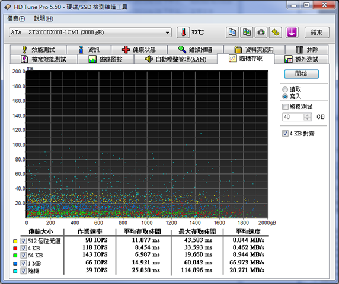Click the copy screenshot to clipboard icon

coord(247,33)
